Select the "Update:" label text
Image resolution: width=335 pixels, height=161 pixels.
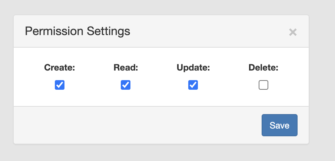coord(193,68)
